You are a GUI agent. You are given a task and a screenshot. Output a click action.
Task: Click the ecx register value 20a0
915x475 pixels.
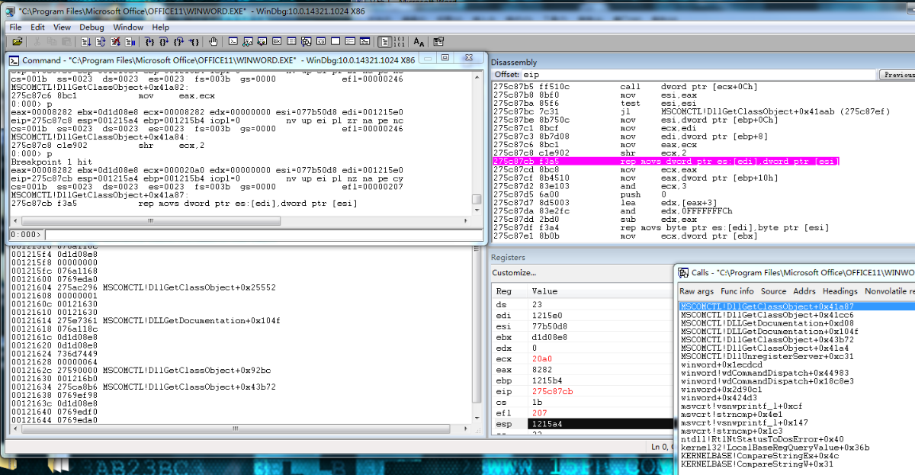pos(542,358)
